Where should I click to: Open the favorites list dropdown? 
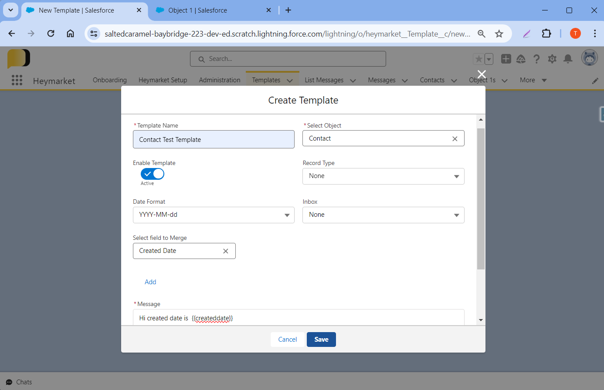[489, 59]
